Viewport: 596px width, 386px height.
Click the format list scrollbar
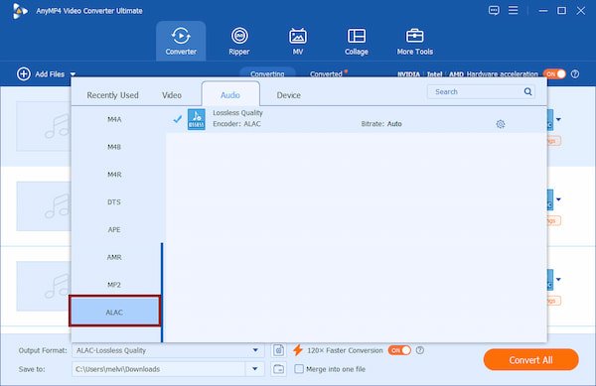tap(162, 293)
